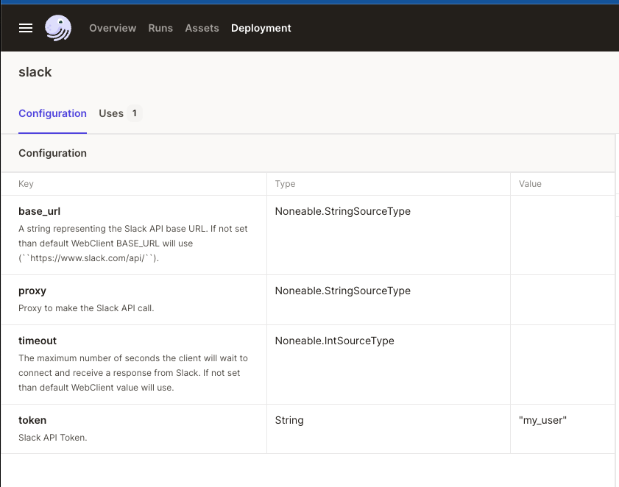The height and width of the screenshot is (487, 619).
Task: Select the Deployment navigation item
Action: tap(261, 28)
